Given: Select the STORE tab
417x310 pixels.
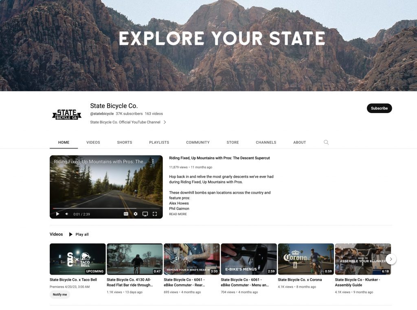Looking at the screenshot, I should [233, 142].
